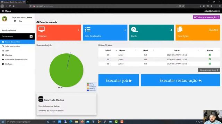Click the green pie chart slice
The width and height of the screenshot is (222, 124).
click(x=66, y=70)
